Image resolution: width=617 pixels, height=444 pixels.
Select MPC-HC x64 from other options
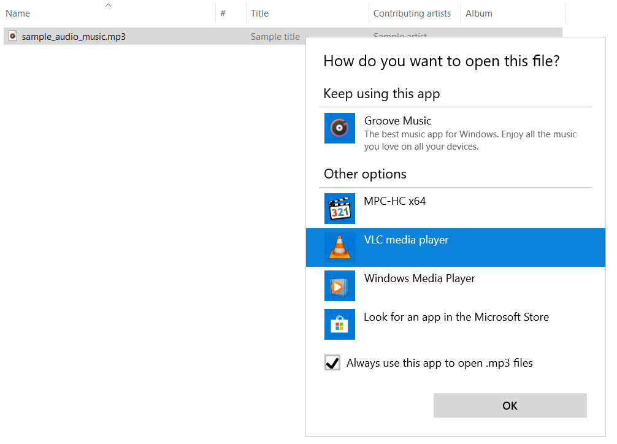[456, 209]
